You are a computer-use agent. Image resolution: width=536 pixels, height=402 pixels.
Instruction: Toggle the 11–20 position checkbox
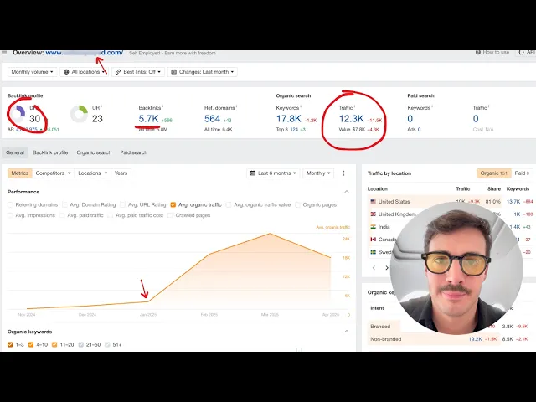click(x=54, y=344)
